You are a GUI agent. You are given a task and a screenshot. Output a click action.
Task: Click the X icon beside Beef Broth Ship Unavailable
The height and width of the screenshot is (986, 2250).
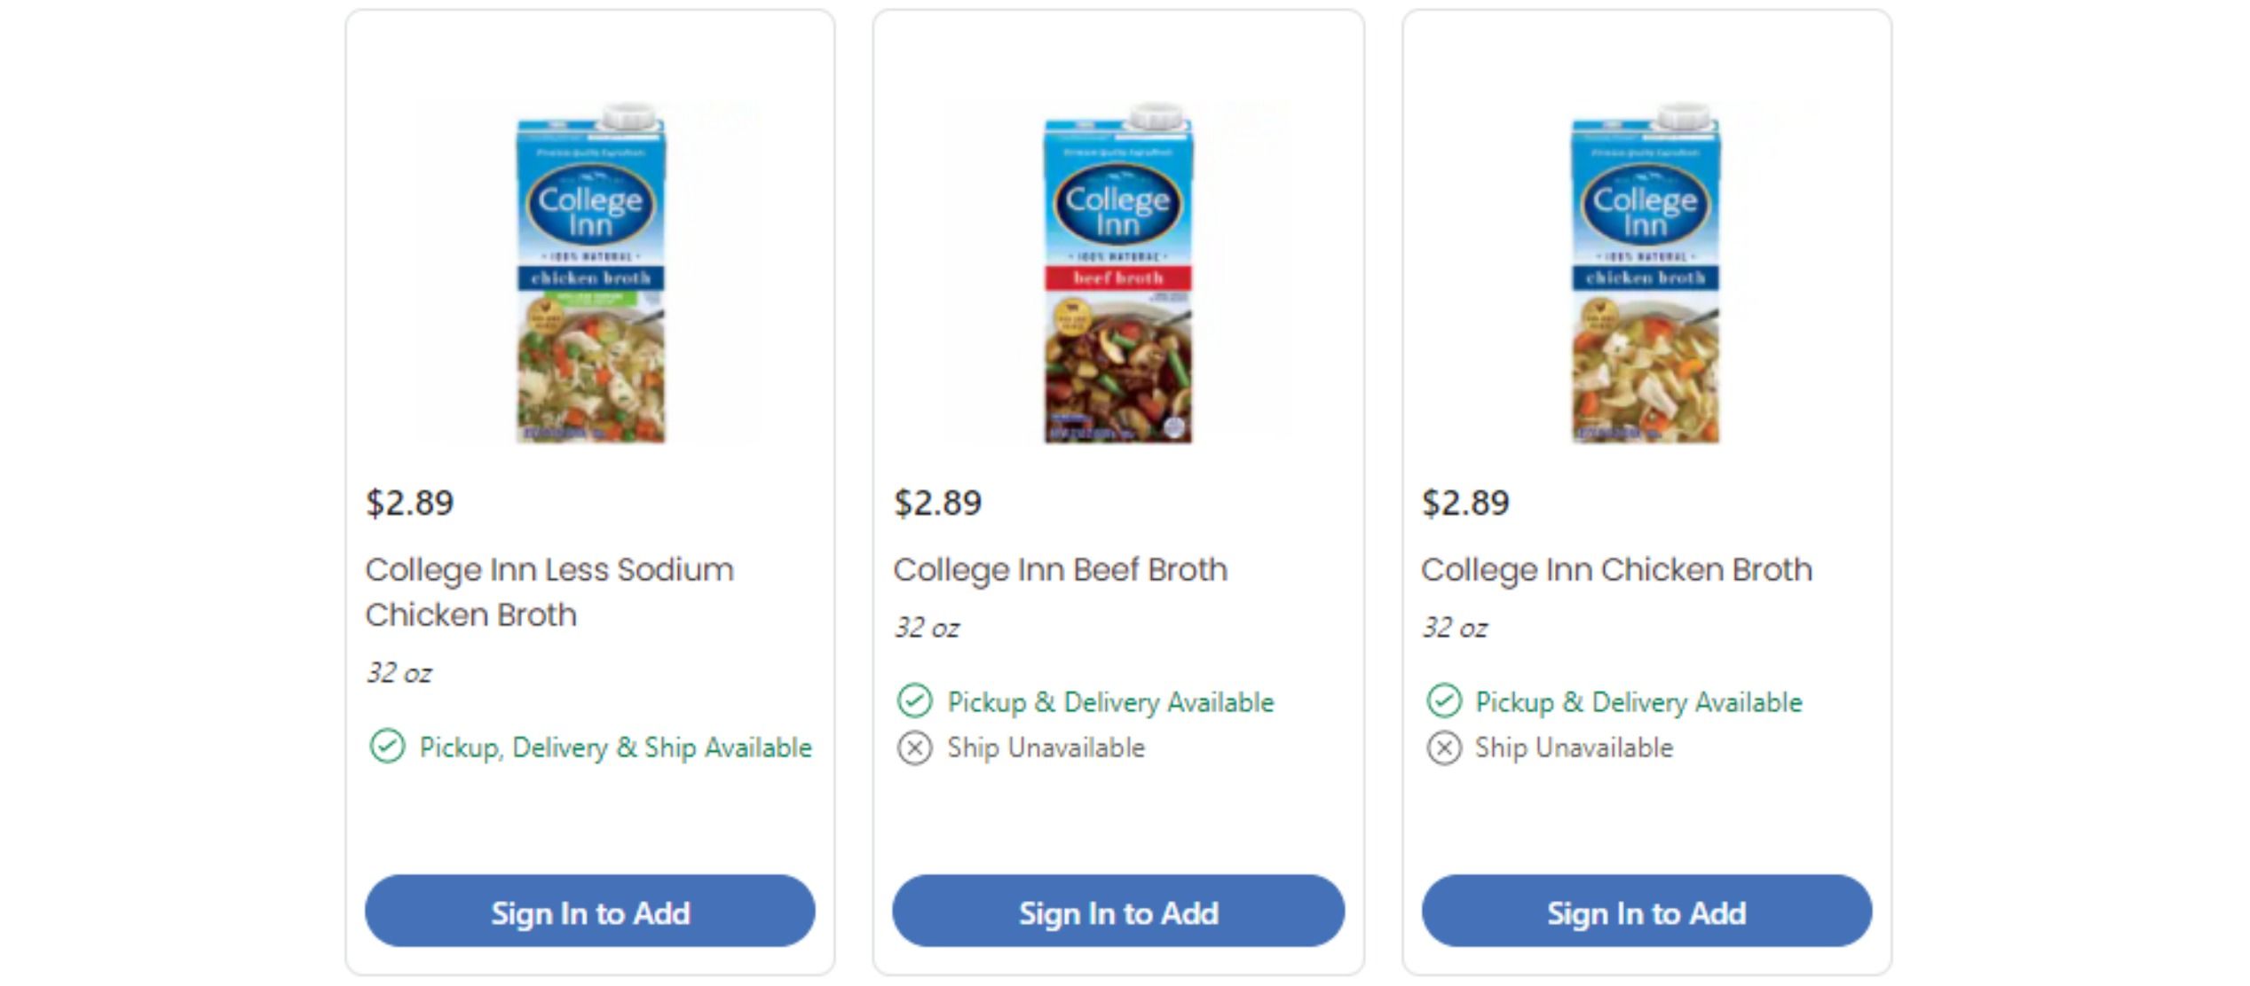tap(914, 747)
